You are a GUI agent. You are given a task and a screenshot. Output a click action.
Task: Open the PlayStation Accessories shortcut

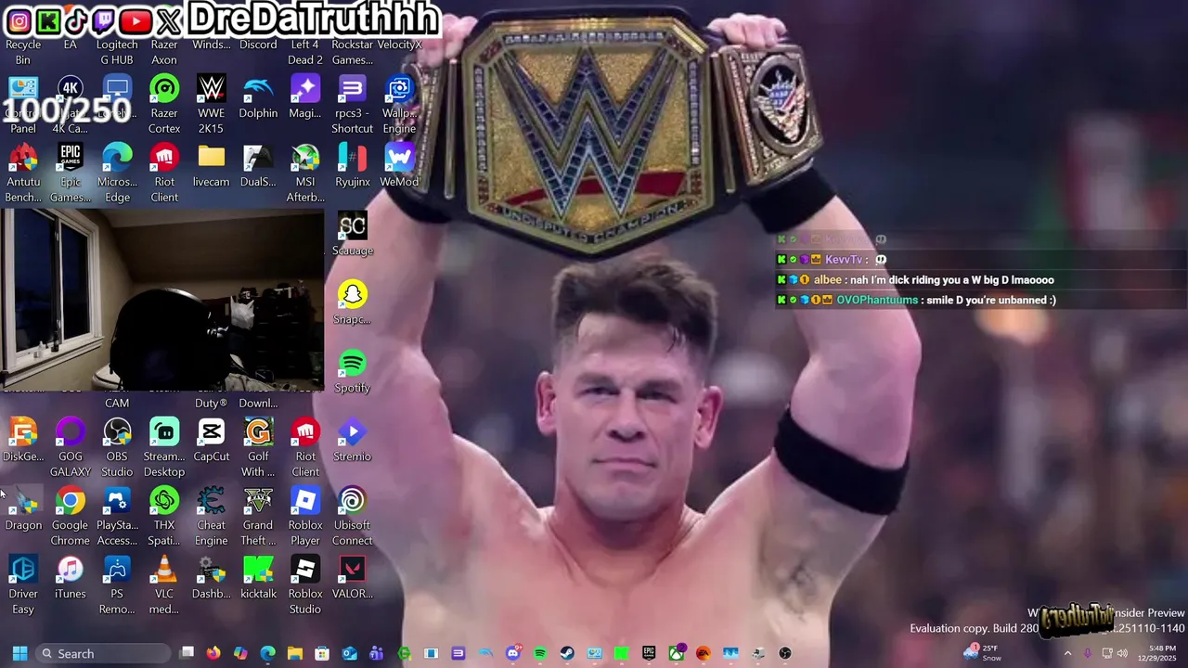pos(117,517)
